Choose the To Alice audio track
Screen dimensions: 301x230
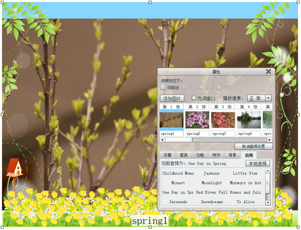(246, 202)
